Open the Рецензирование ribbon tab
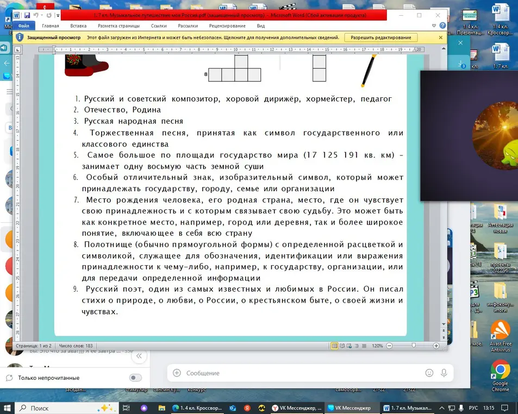Image resolution: width=518 pixels, height=414 pixels. (x=227, y=26)
